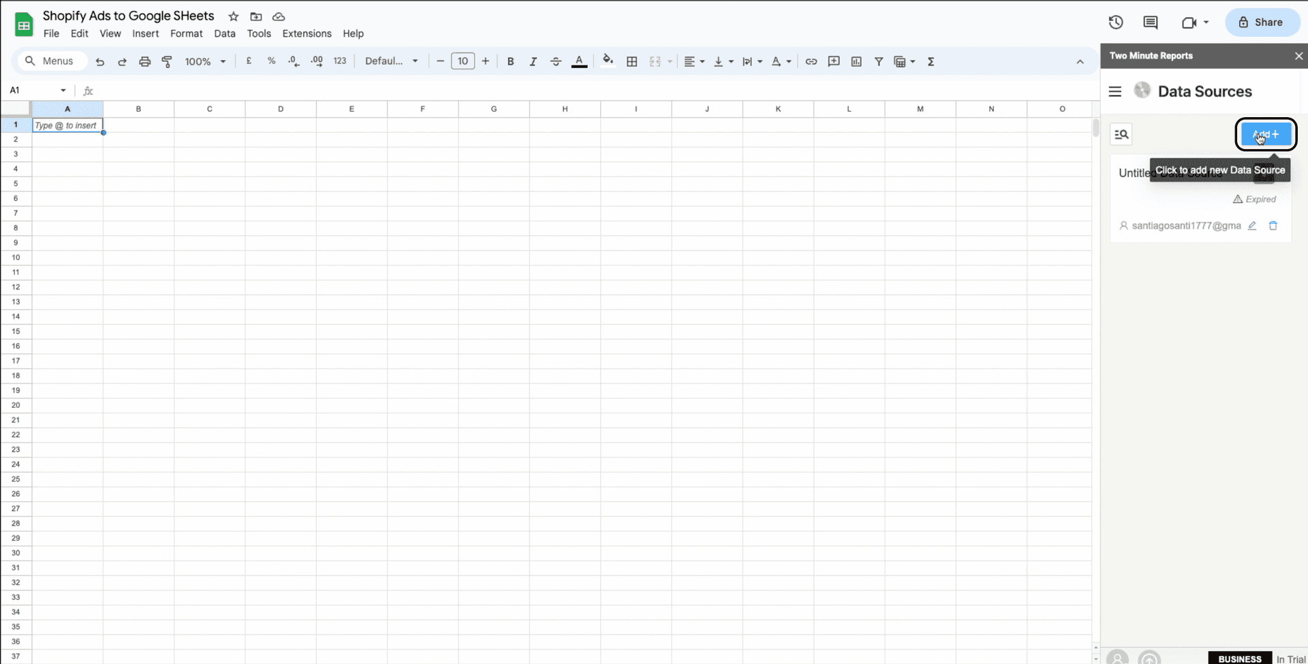Open the zoom 100% dropdown
Viewport: 1308px width, 664px height.
[x=205, y=61]
